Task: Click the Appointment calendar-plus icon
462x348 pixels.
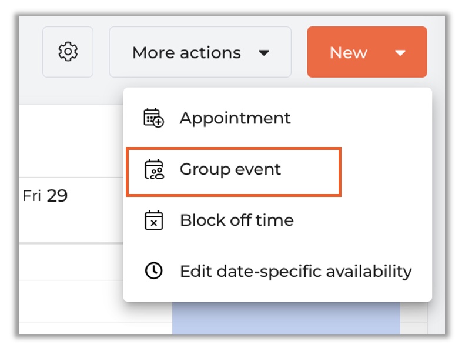Action: [x=153, y=118]
